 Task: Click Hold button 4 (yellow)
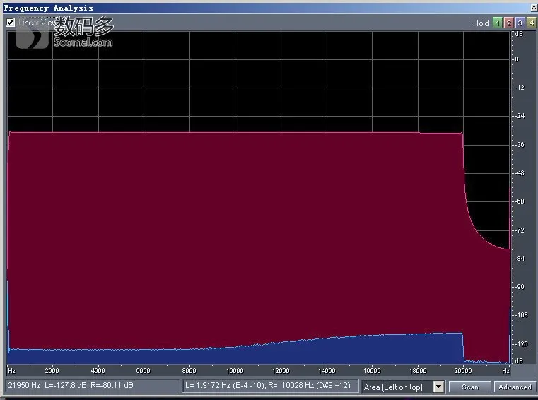(531, 23)
